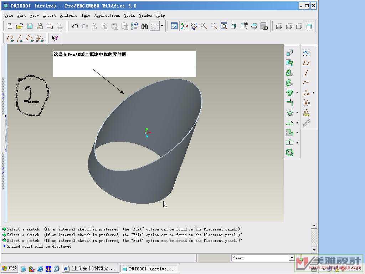This screenshot has width=365, height=274.
Task: Zoom out with the magnifier minus icon
Action: click(214, 26)
